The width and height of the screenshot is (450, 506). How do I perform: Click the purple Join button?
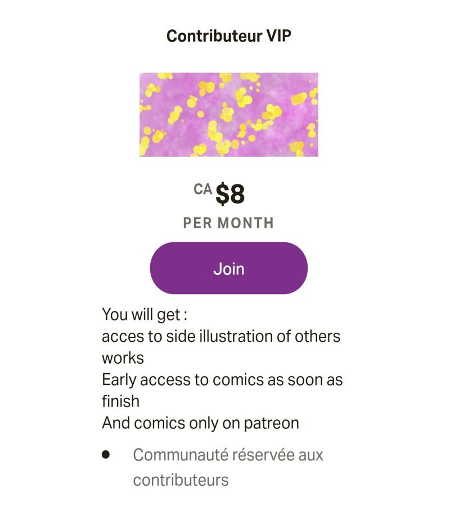(x=228, y=268)
